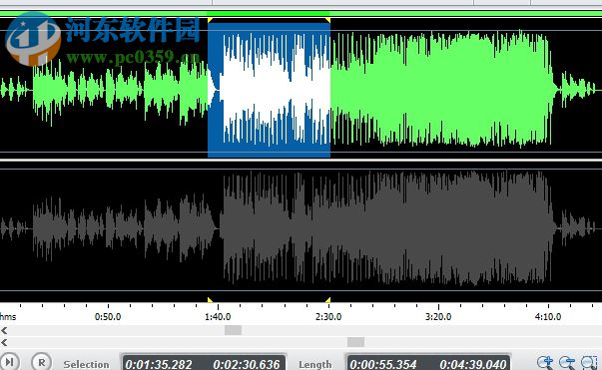Click the zoom out magnifier icon
The width and height of the screenshot is (602, 370).
[x=567, y=362]
